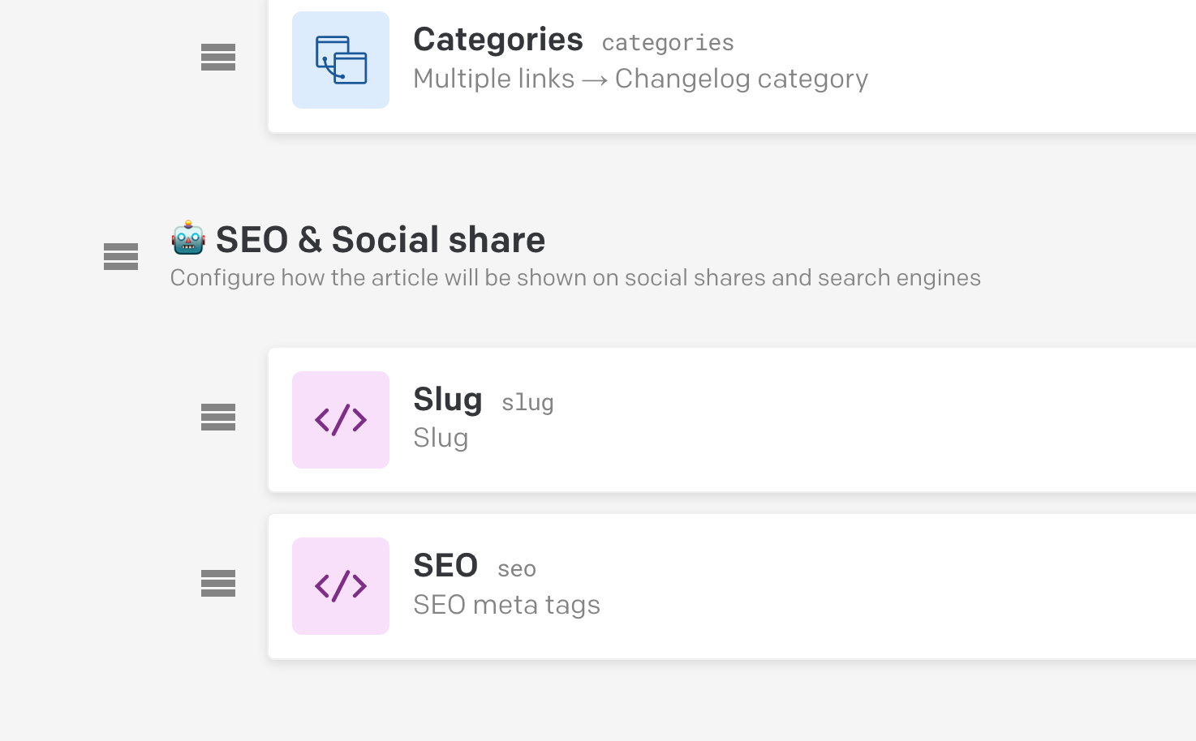Click the Categories multiple-links field icon

(341, 60)
